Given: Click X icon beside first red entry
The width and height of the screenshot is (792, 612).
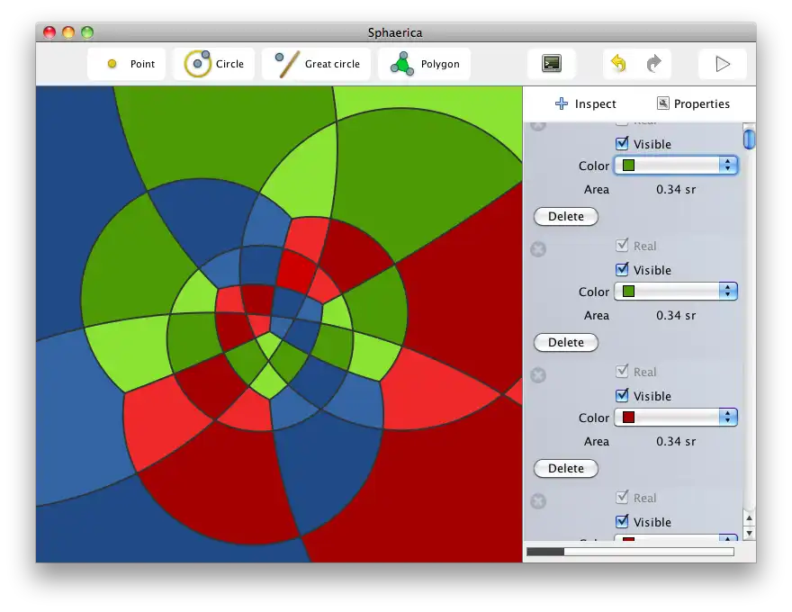Looking at the screenshot, I should 538,375.
